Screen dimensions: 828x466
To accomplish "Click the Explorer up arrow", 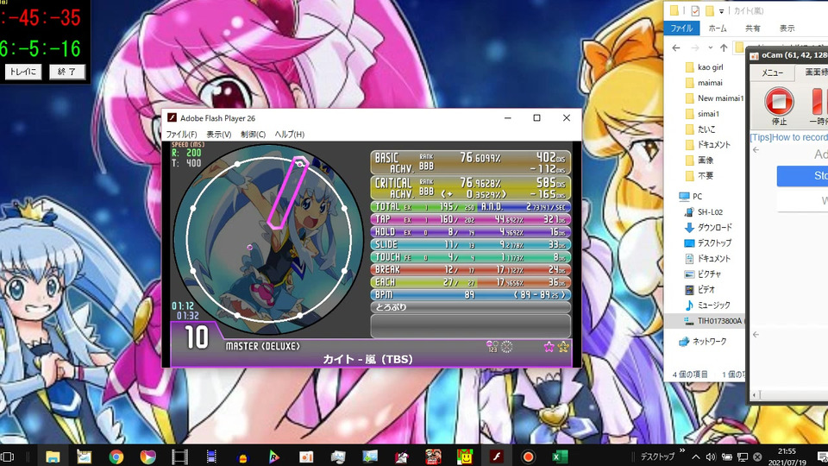I will 724,48.
